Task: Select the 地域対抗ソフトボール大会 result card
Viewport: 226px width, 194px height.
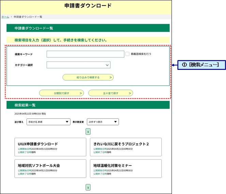Action: pyautogui.click(x=50, y=168)
